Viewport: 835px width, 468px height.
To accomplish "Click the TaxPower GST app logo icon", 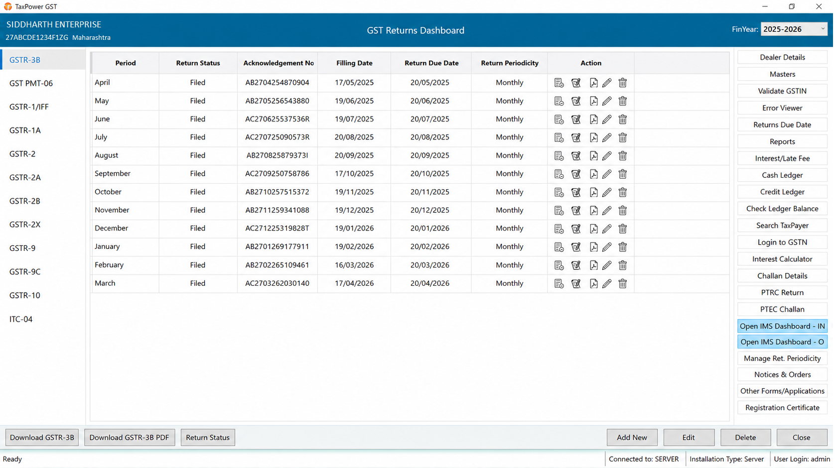I will tap(7, 6).
